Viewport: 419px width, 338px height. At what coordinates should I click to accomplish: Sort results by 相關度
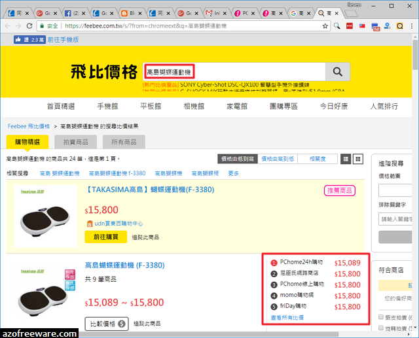pyautogui.click(x=318, y=159)
